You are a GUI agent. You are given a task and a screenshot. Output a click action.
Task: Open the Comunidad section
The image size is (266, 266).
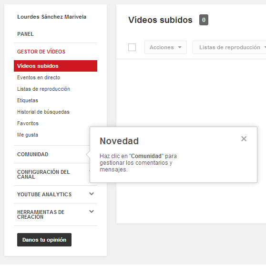pos(33,154)
